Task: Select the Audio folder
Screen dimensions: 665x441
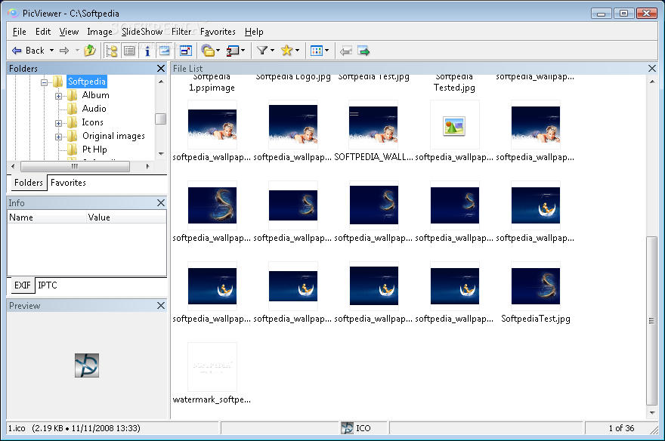Action: click(x=94, y=109)
